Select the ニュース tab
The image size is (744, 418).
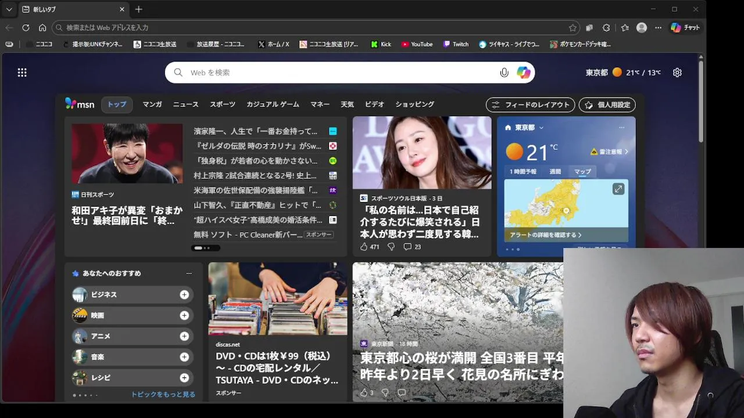tap(185, 105)
